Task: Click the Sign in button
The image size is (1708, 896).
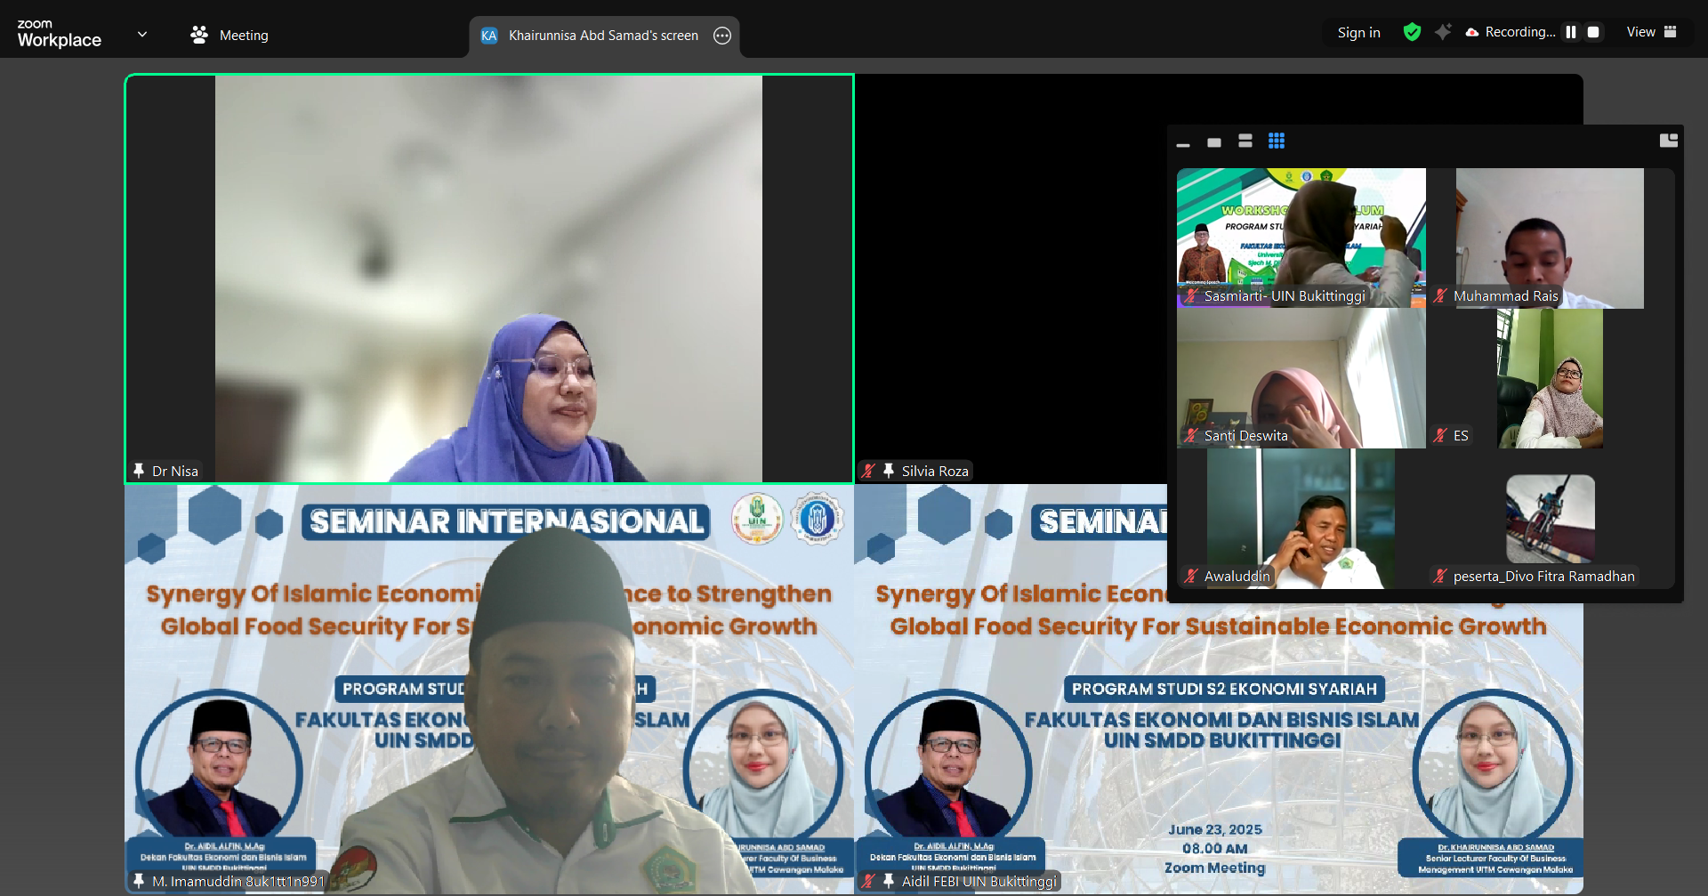Action: (1358, 32)
